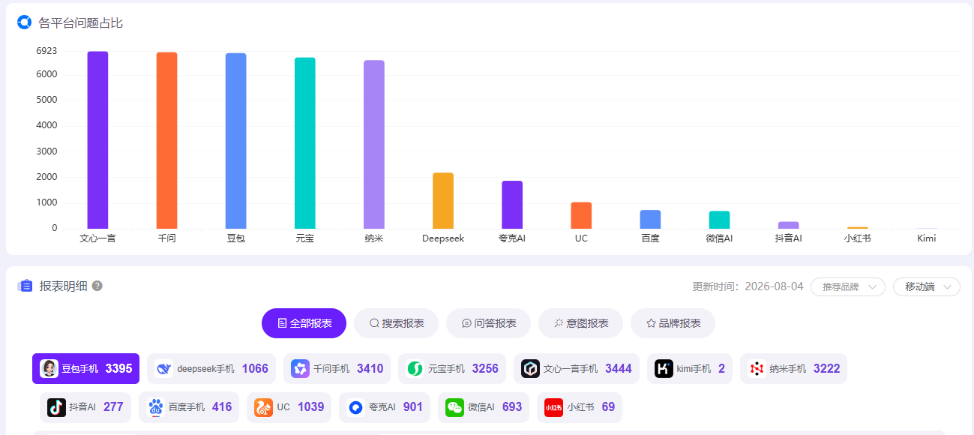974x435 pixels.
Task: Click the chat bubble icon in 问答报表
Action: point(466,323)
